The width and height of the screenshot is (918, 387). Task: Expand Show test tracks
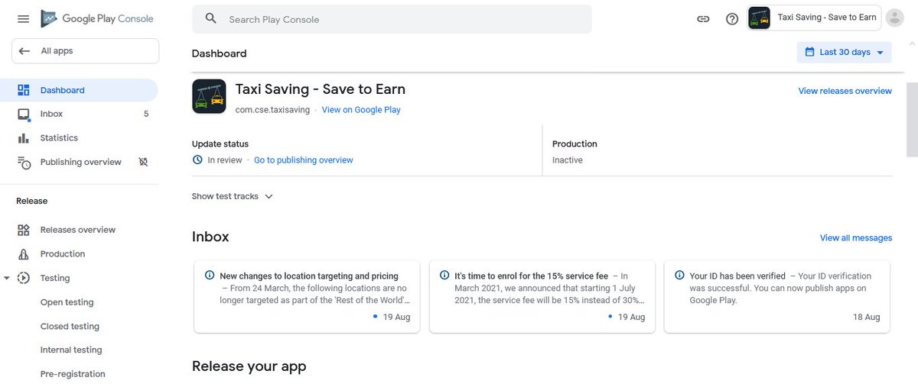point(232,196)
